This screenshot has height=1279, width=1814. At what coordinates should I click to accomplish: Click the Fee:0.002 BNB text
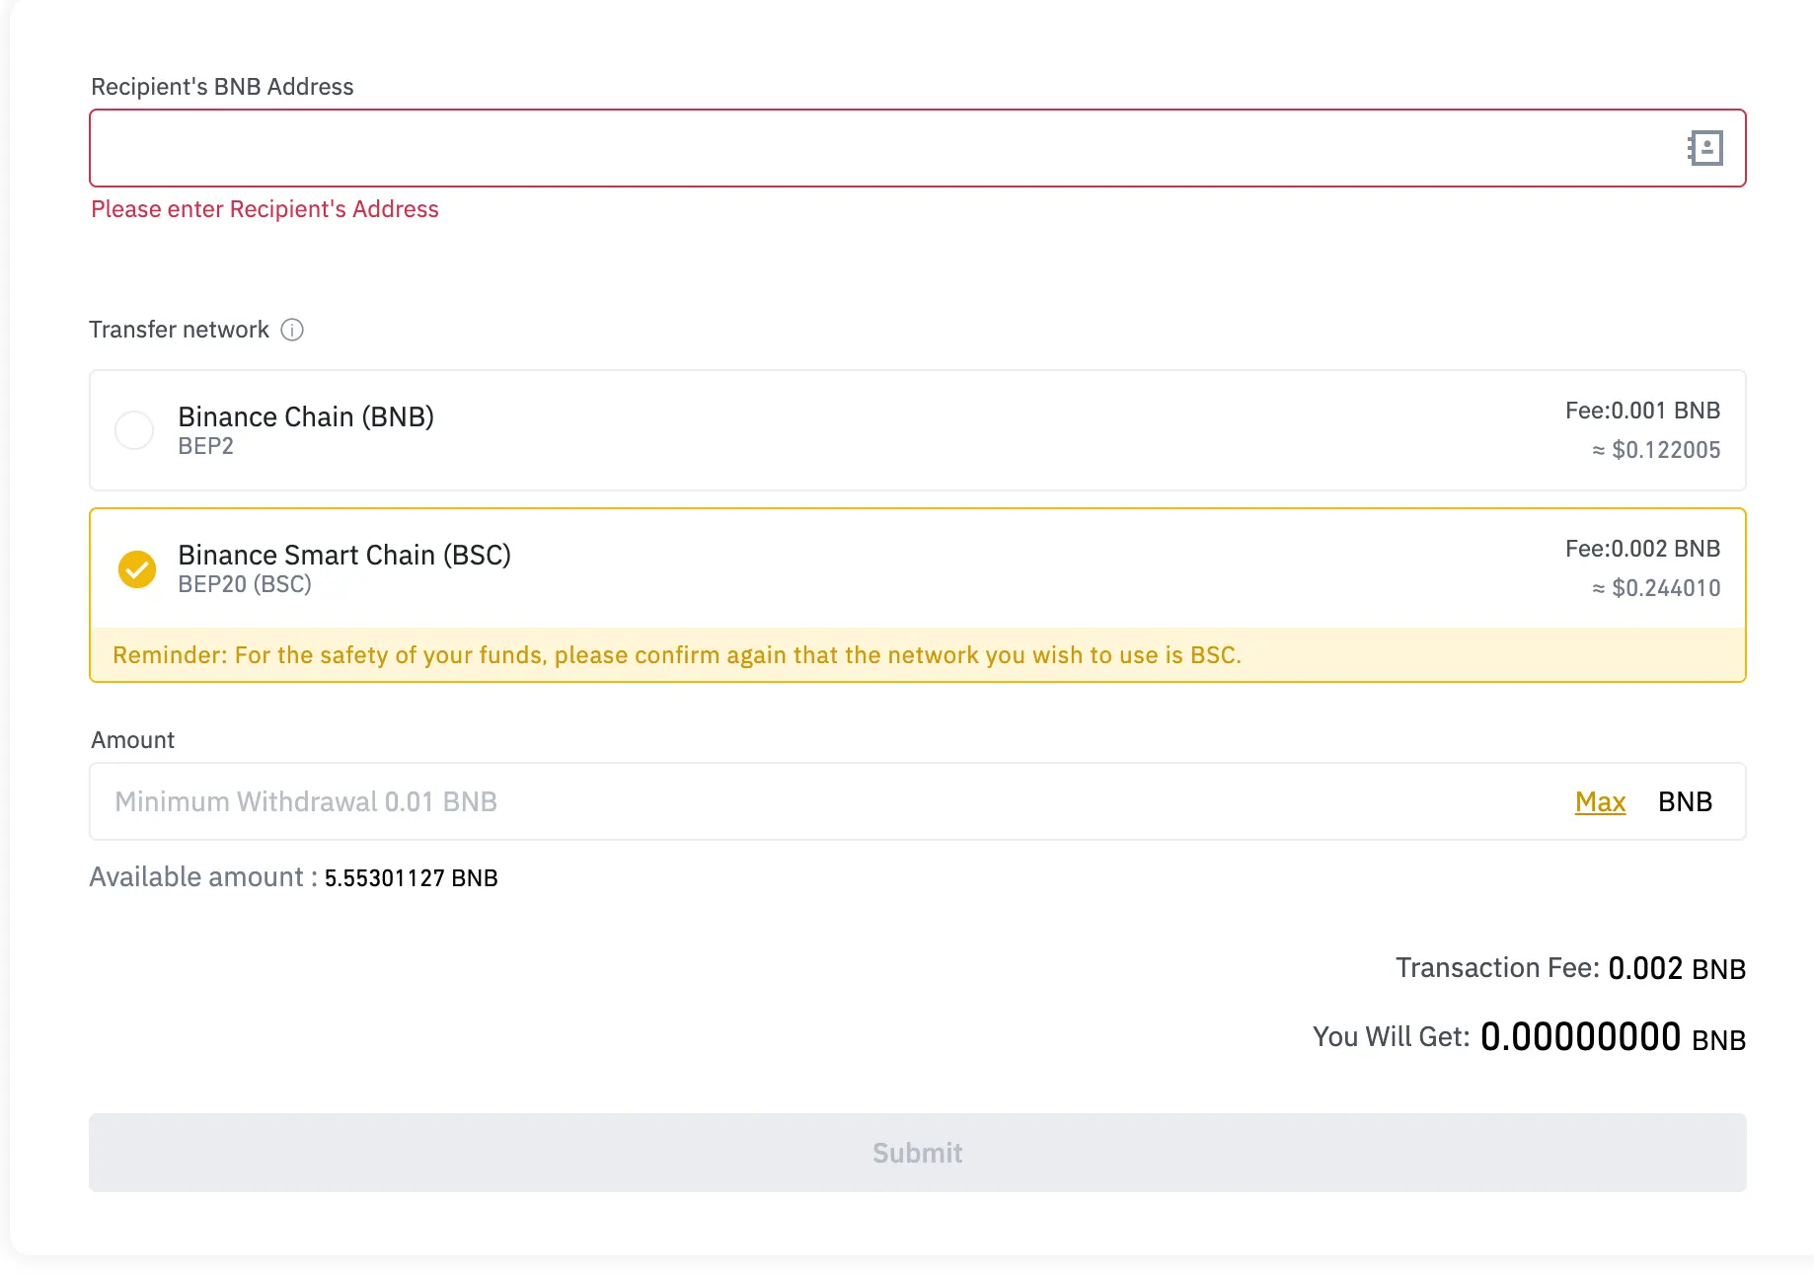1642,549
